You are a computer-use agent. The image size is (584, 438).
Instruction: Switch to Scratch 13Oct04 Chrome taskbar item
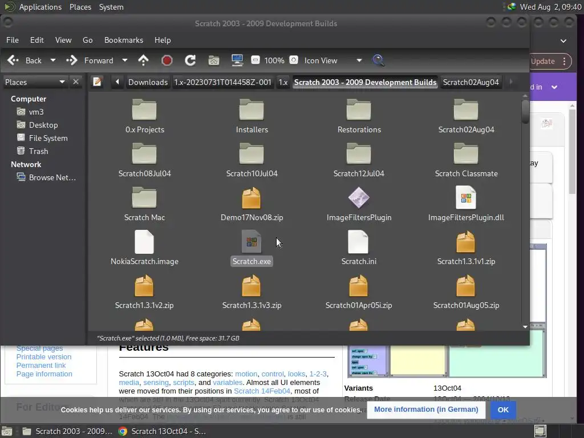point(162,431)
